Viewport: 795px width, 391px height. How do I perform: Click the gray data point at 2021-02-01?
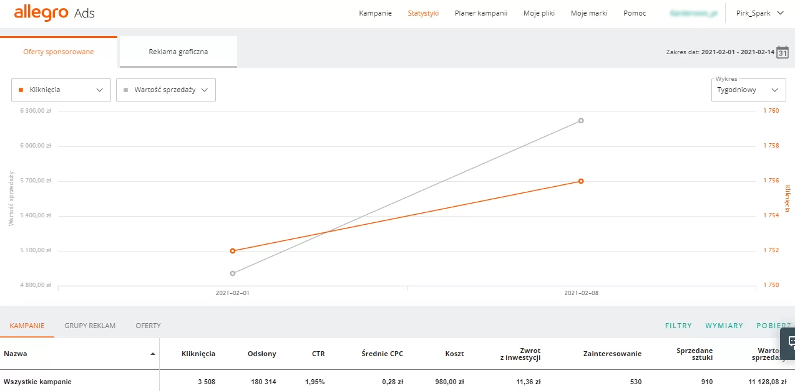tap(233, 273)
